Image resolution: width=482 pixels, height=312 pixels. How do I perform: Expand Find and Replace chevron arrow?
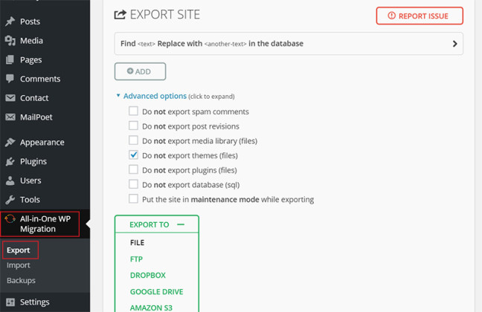[455, 44]
